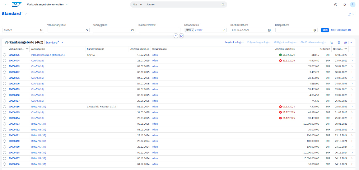Select radio button for quotation 20000466
Image resolution: width=359 pixels, height=170 pixels.
tap(4, 107)
